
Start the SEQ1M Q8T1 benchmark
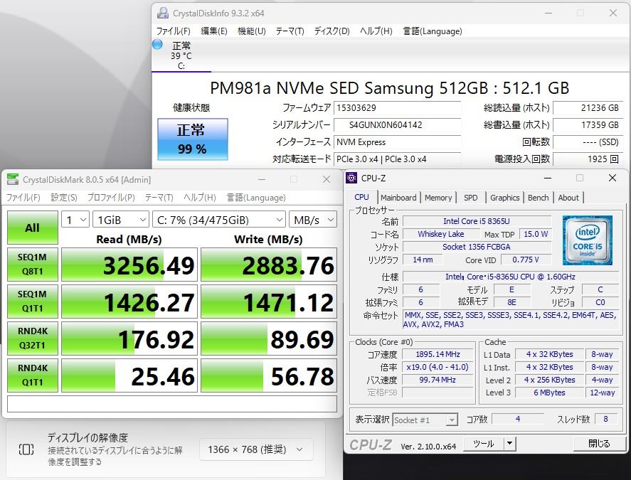click(33, 265)
